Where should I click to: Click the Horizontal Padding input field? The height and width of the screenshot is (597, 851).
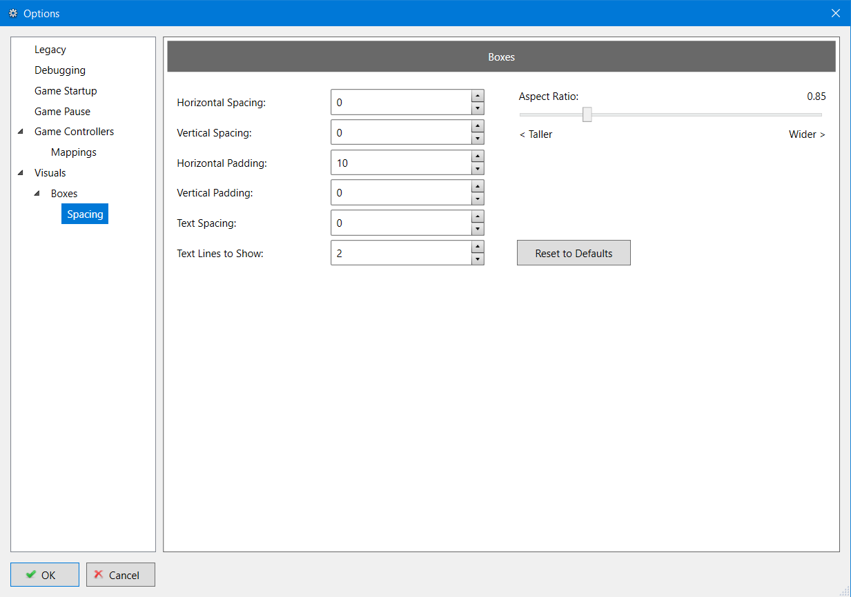(400, 163)
